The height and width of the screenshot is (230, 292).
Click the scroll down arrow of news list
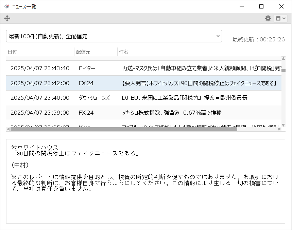tap(284, 125)
